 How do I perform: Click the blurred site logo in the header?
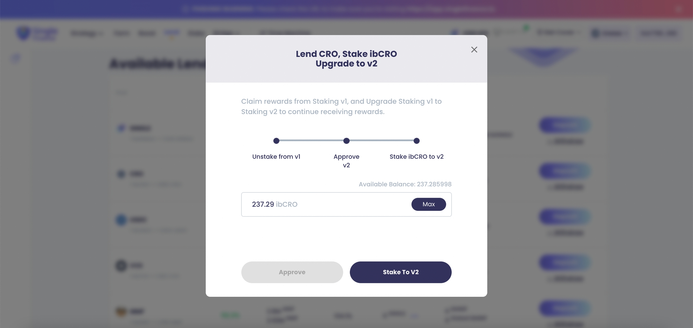tap(36, 33)
